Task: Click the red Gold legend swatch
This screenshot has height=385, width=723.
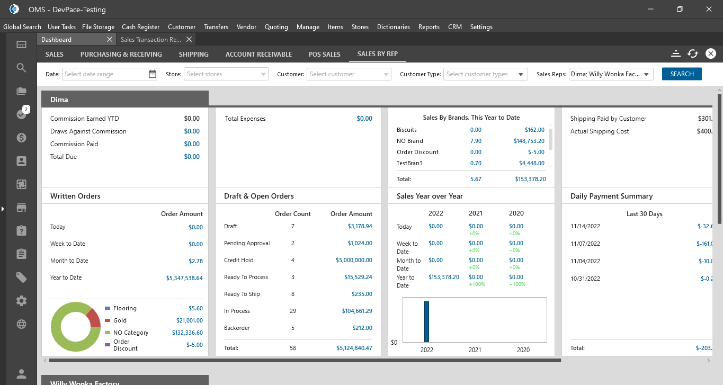Action: [x=108, y=320]
